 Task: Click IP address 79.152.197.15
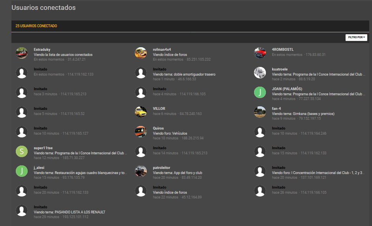310,119
